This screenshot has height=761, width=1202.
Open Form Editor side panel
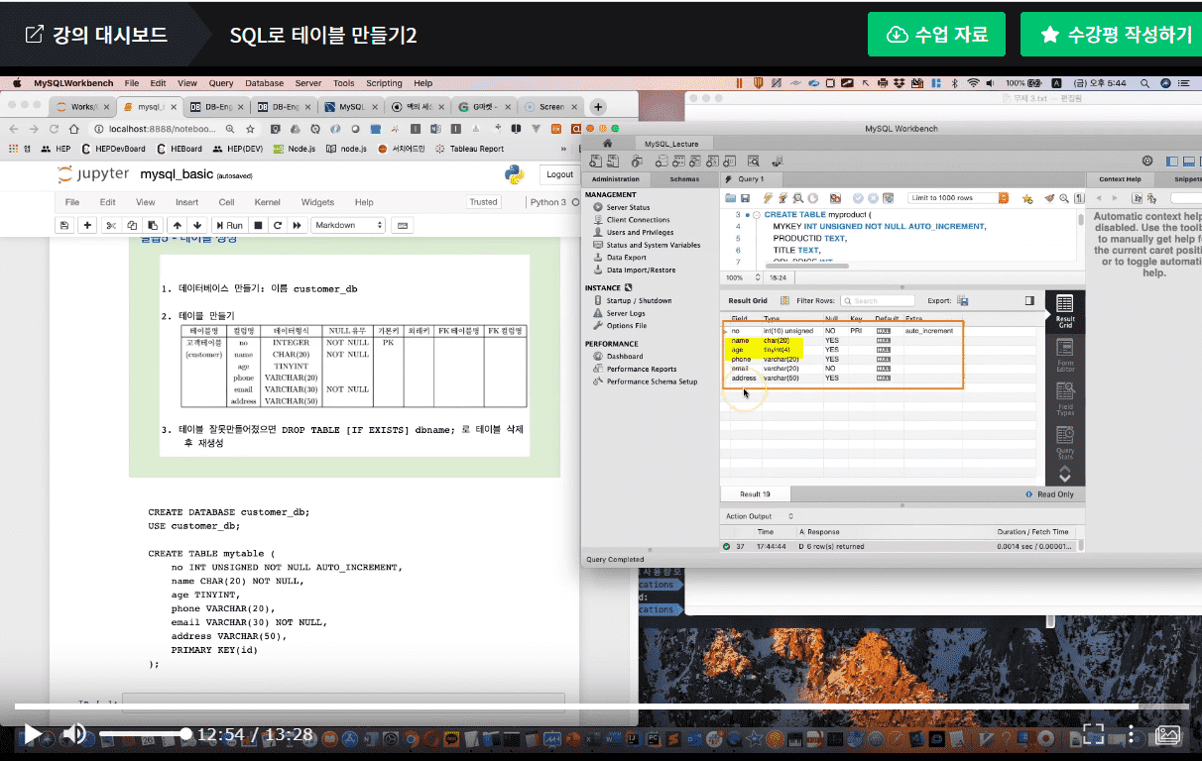[1065, 353]
